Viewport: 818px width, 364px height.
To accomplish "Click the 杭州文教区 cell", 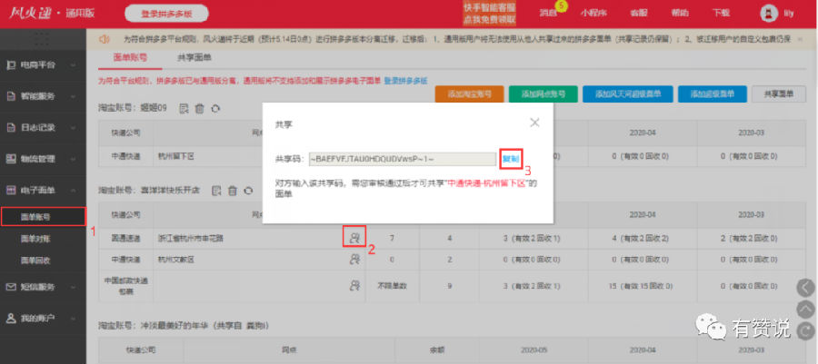I will (175, 260).
